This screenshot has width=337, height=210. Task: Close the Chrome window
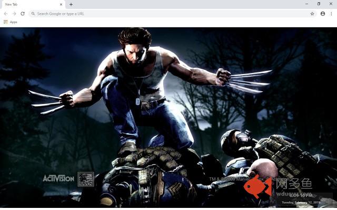[331, 4]
